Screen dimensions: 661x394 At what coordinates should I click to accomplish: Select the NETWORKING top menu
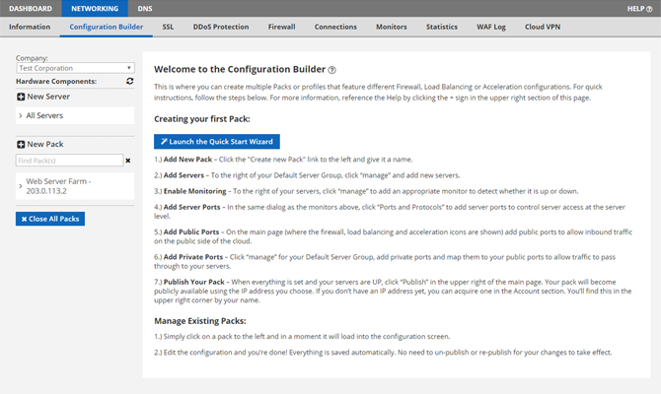coord(95,9)
